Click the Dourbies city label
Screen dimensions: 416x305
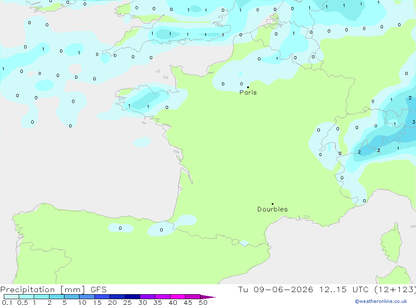coord(272,209)
